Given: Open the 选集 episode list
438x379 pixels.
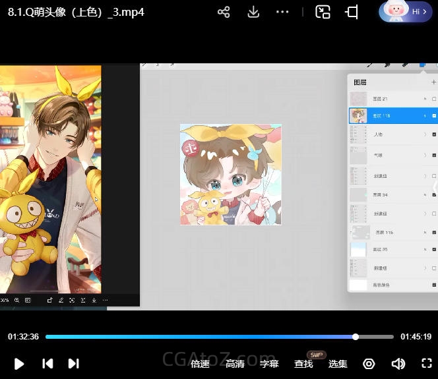Looking at the screenshot, I should (x=338, y=363).
